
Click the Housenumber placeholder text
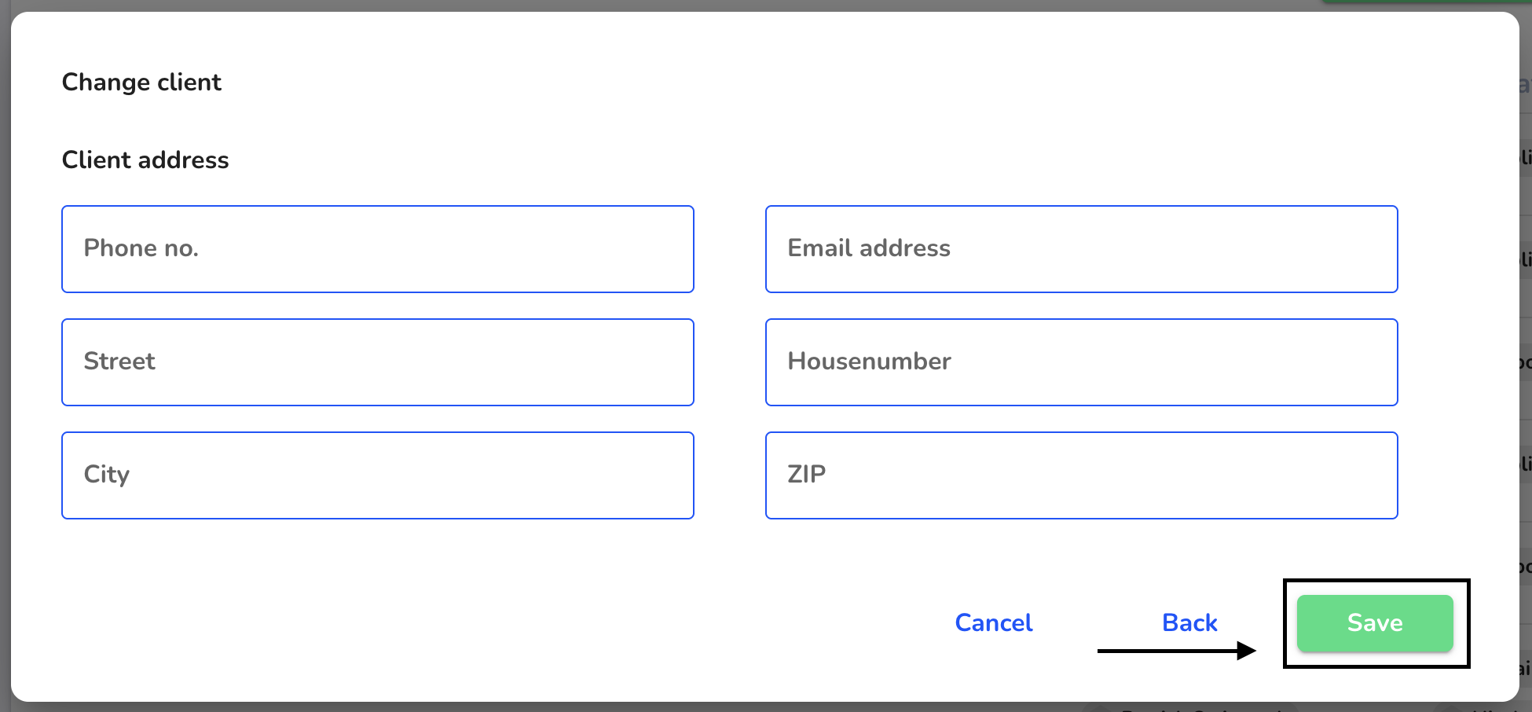(x=869, y=362)
